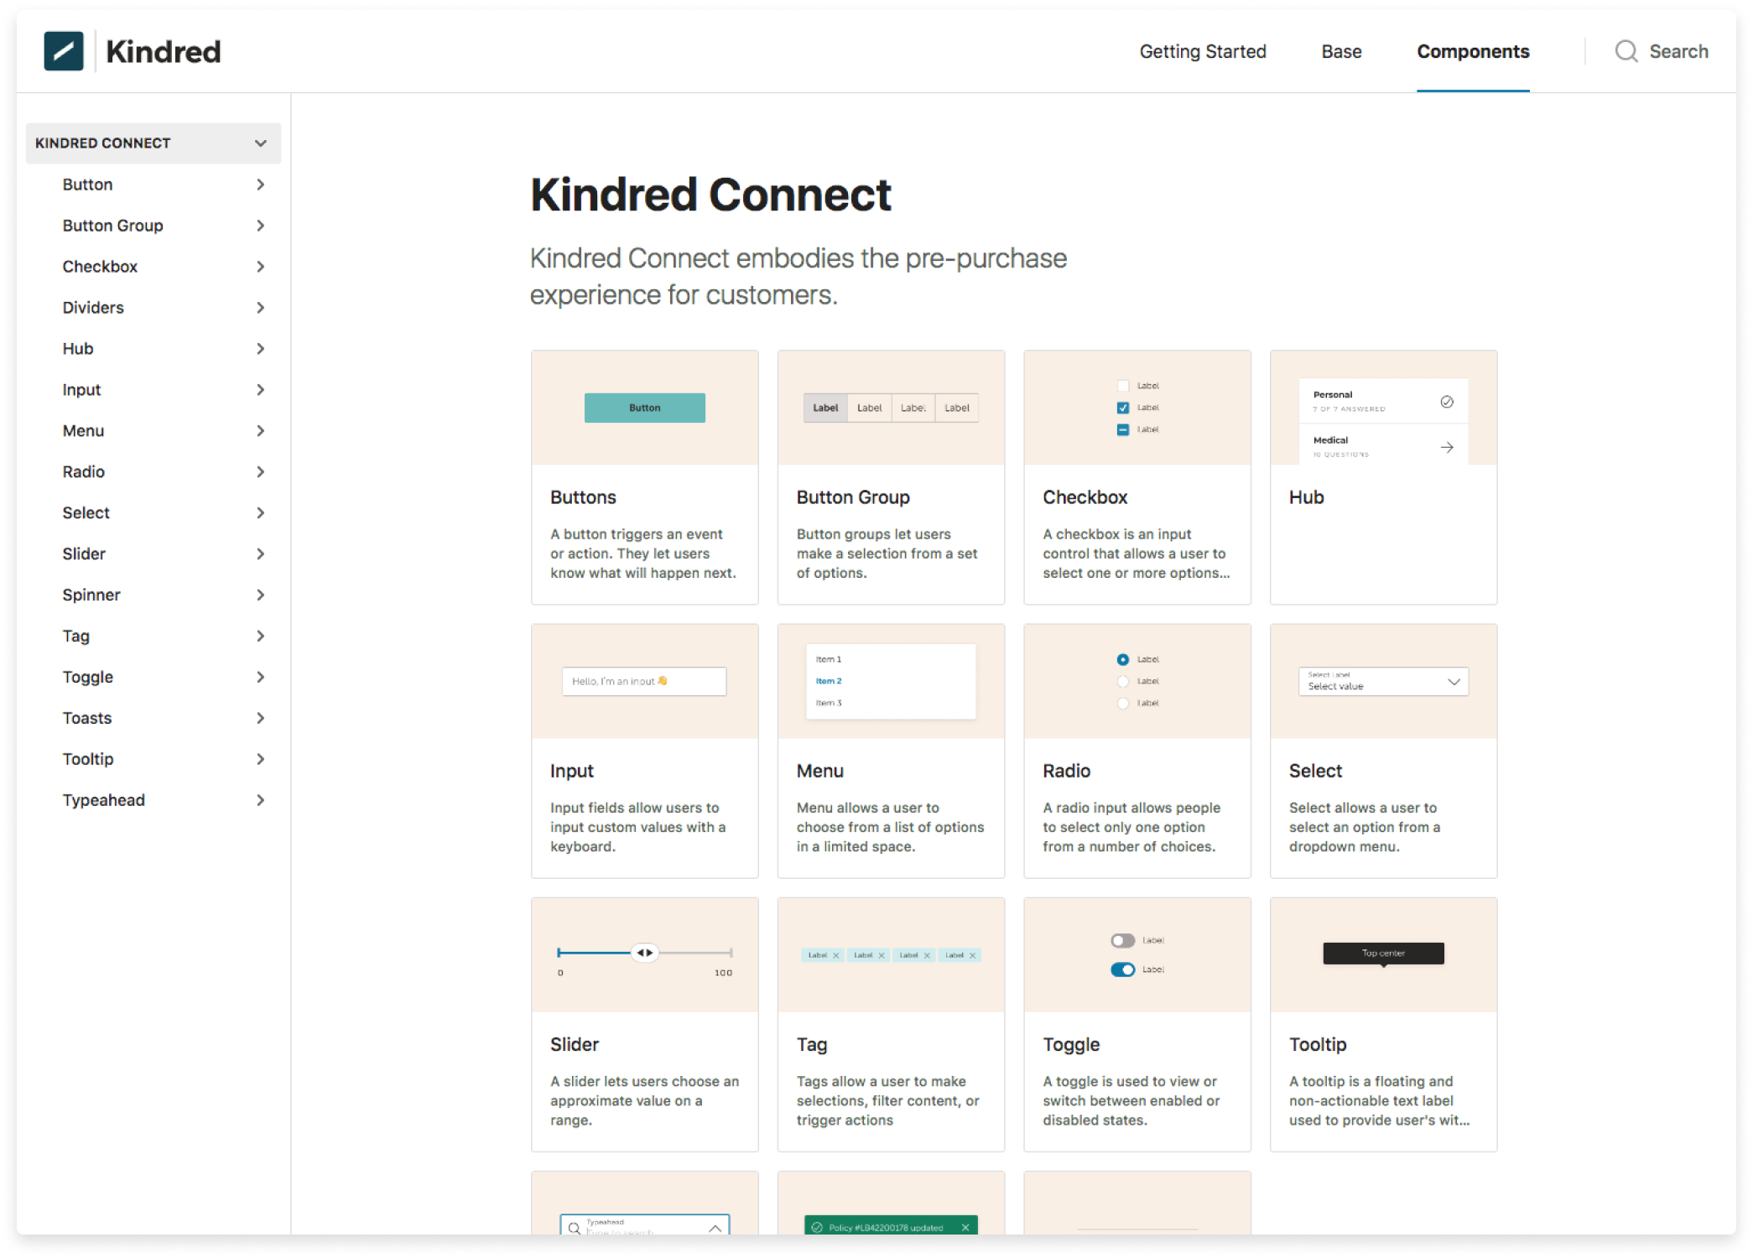
Task: Open the Tooltip card title link
Action: (x=1317, y=1044)
